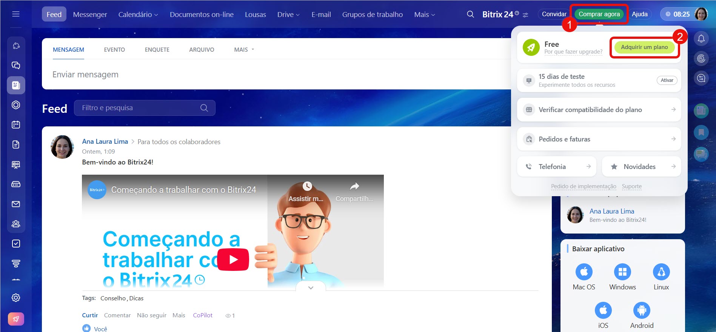Click the Filtro e pesquisa field
This screenshot has height=332, width=716.
pyautogui.click(x=140, y=108)
